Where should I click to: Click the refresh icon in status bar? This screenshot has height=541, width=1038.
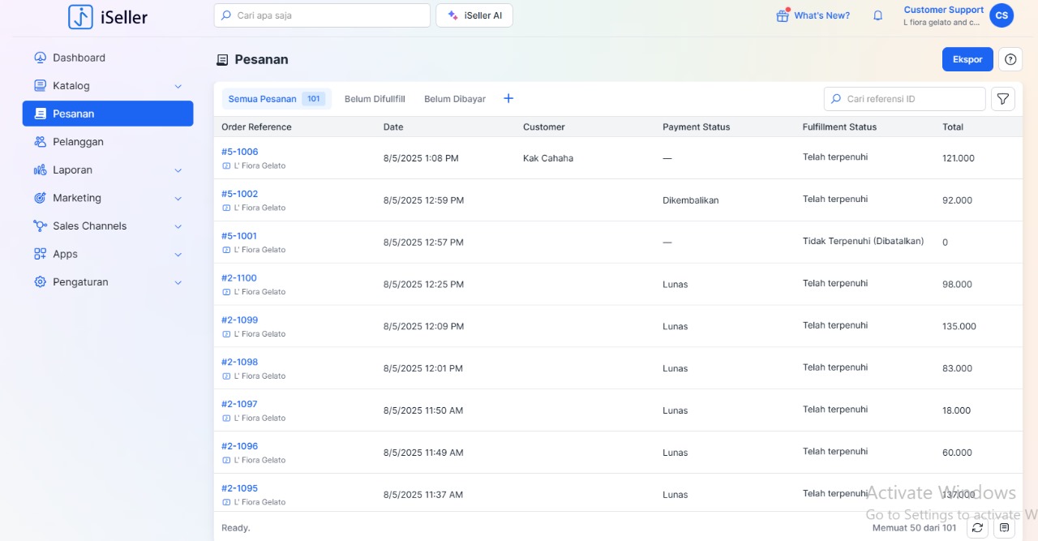pos(977,528)
